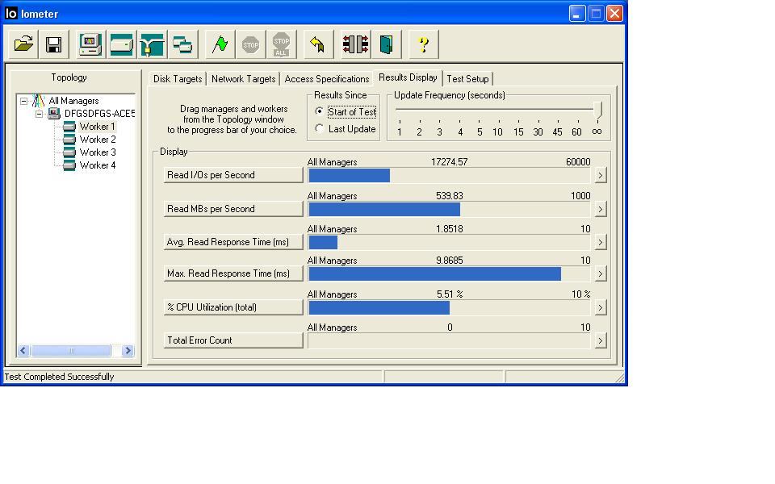775x484 pixels.
Task: Click the DFGSDFGS-ACE5 manager computer icon
Action: coord(54,114)
